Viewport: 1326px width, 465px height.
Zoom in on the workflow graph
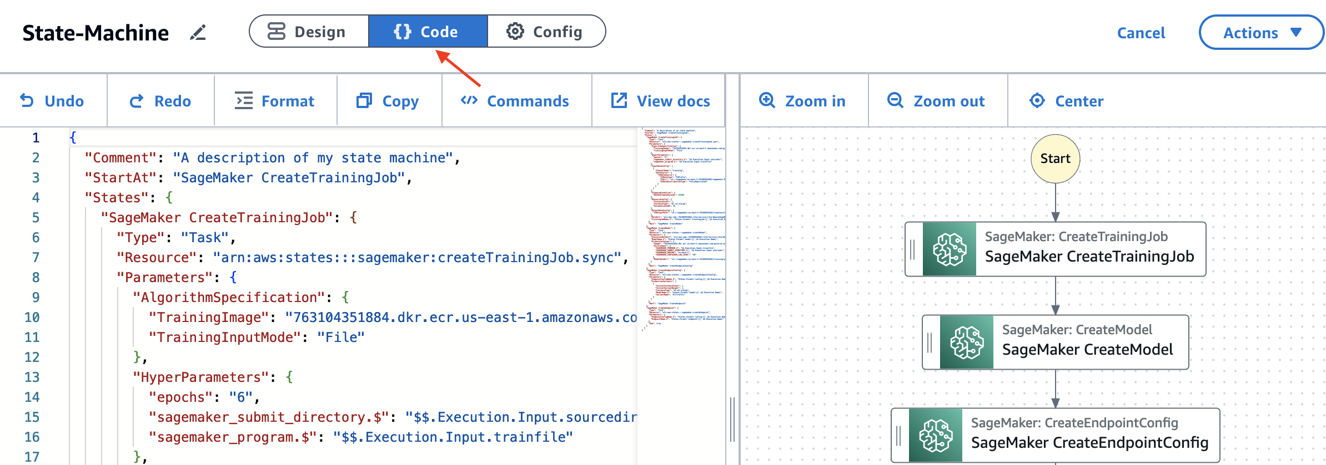(802, 101)
